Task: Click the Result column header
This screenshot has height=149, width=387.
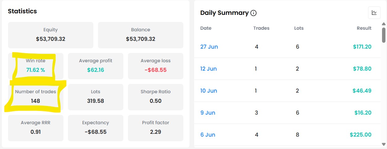Action: click(x=364, y=28)
